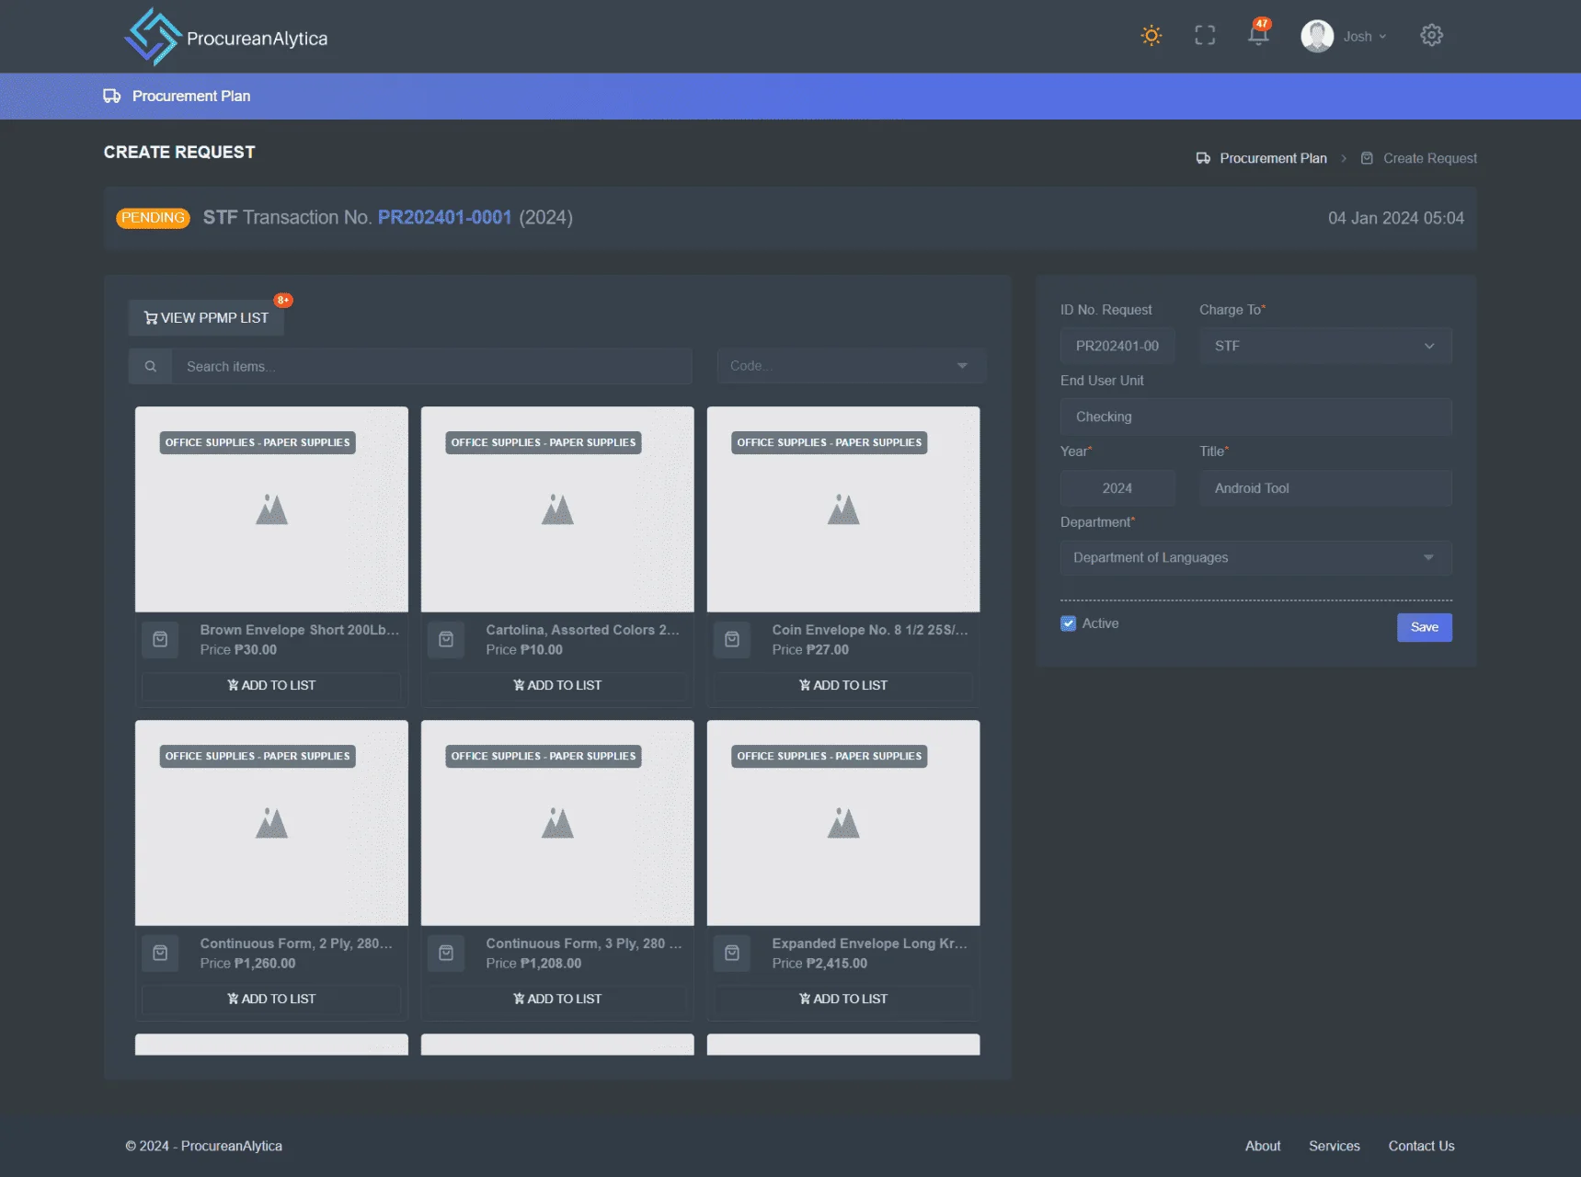Focus the Search items field
This screenshot has height=1177, width=1581.
pos(432,366)
